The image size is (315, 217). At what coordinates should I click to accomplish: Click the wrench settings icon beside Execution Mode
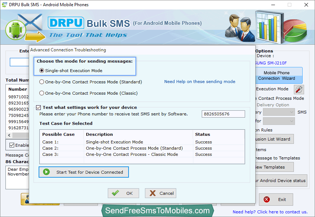click(299, 90)
